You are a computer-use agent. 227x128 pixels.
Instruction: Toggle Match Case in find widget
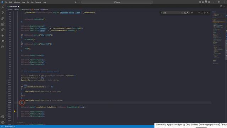[x=182, y=13]
